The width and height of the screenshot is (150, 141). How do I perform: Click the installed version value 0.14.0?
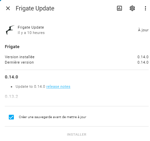(x=143, y=57)
